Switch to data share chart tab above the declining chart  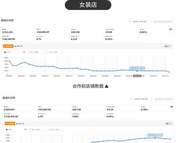tap(19, 46)
